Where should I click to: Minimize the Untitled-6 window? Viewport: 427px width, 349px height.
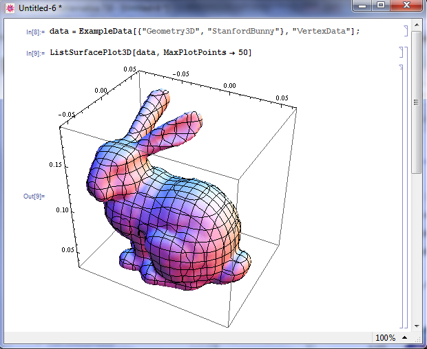point(362,5)
